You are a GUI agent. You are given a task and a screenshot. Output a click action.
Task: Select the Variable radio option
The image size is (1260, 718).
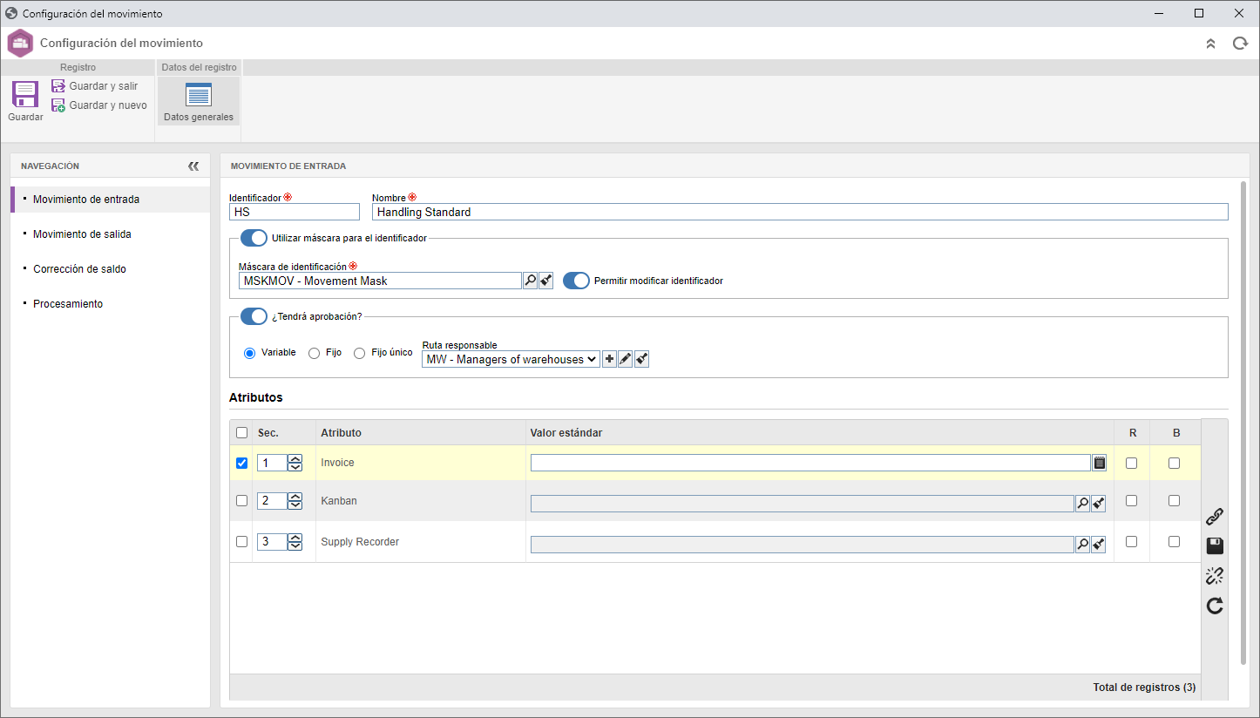pos(250,353)
